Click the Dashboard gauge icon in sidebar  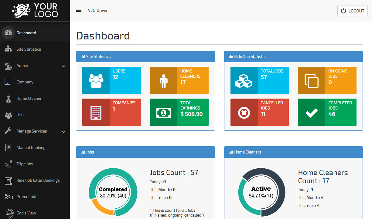pos(8,33)
